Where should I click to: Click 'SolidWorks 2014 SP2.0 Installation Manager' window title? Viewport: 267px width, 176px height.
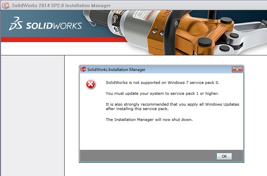coord(61,6)
